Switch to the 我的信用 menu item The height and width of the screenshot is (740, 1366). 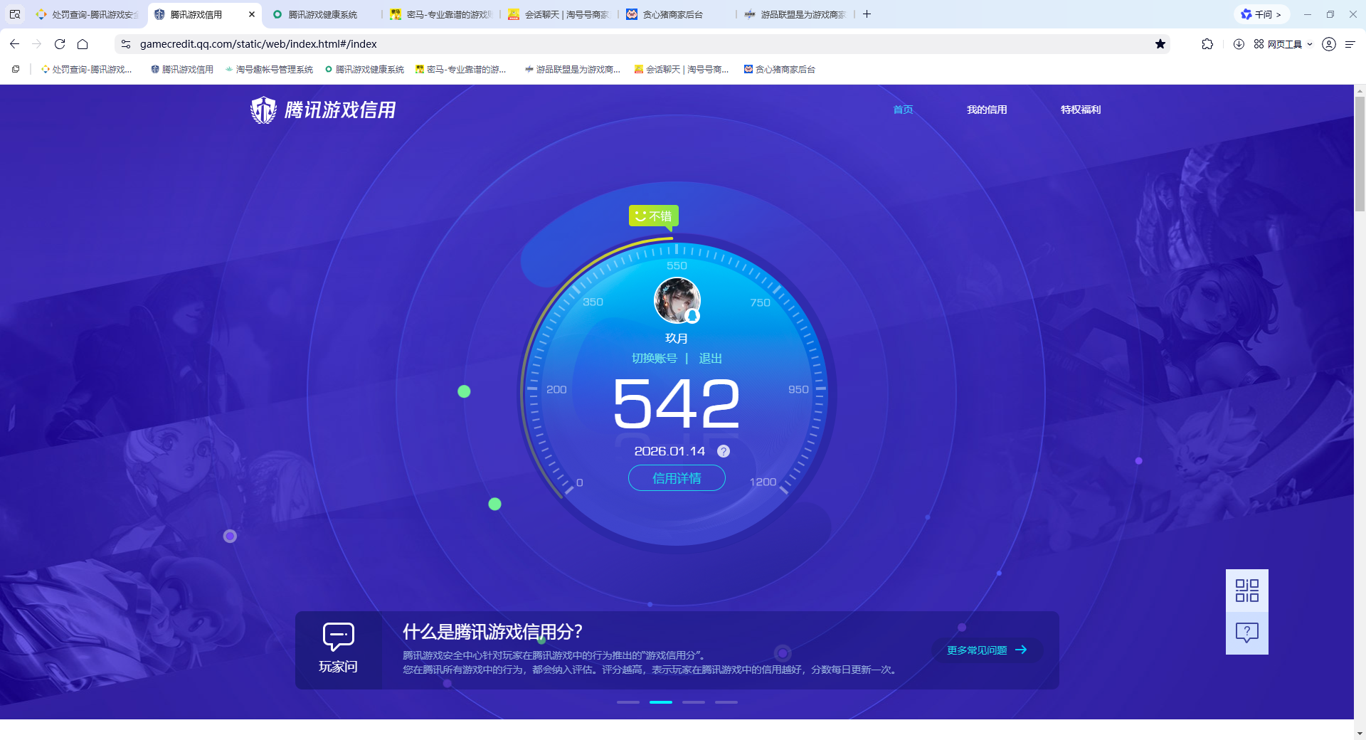pyautogui.click(x=987, y=110)
